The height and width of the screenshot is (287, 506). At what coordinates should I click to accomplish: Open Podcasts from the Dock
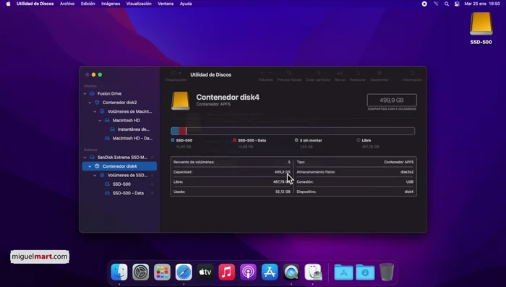click(x=248, y=272)
